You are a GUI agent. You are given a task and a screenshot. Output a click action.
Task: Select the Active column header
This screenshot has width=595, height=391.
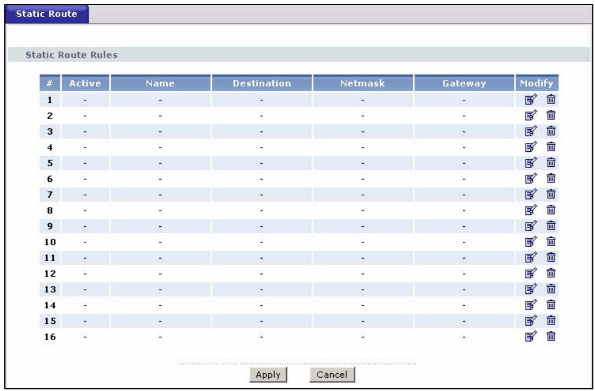coord(85,83)
